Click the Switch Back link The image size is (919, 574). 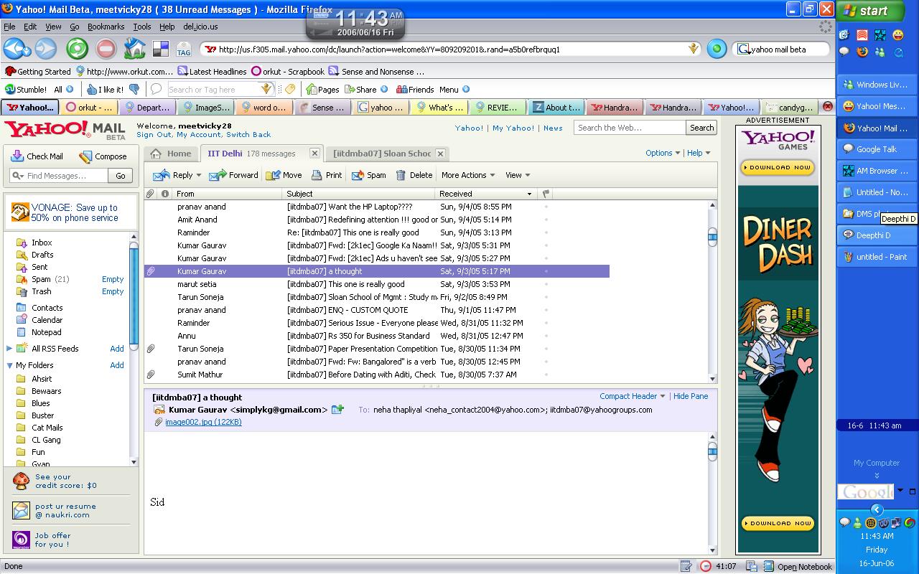tap(248, 135)
